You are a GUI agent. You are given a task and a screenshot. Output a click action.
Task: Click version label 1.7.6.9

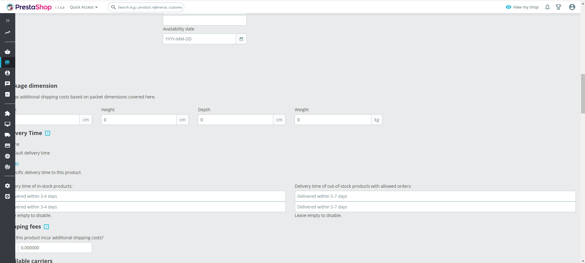click(x=59, y=8)
